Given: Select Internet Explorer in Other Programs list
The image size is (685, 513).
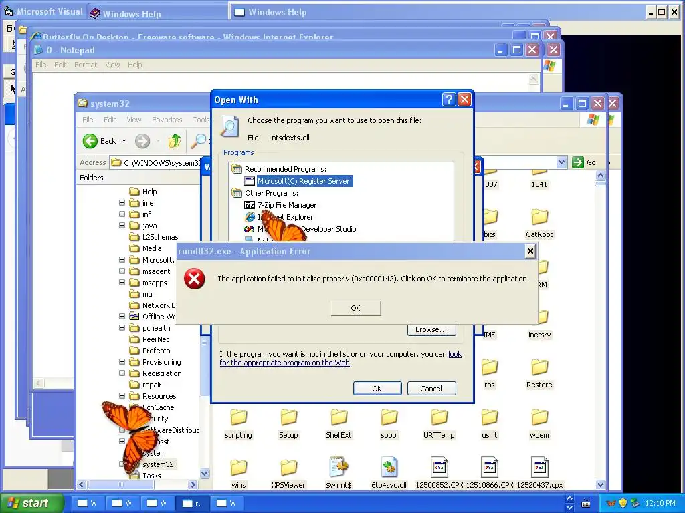Looking at the screenshot, I should click(x=285, y=217).
